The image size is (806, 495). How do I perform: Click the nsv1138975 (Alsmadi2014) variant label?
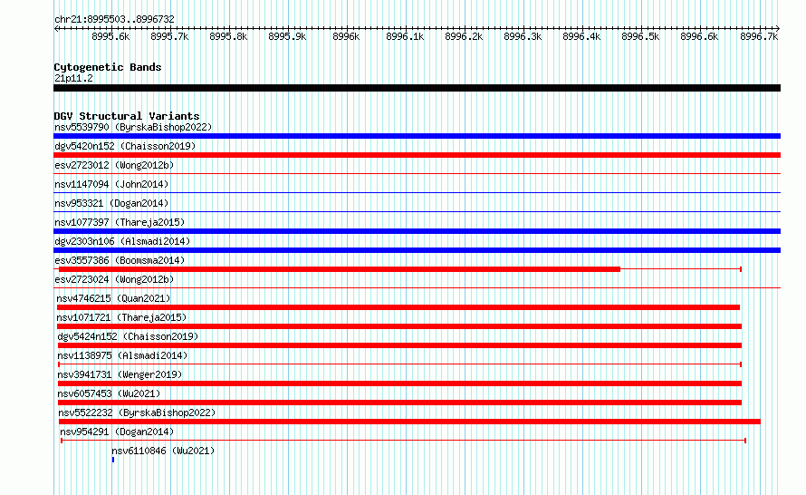click(122, 355)
